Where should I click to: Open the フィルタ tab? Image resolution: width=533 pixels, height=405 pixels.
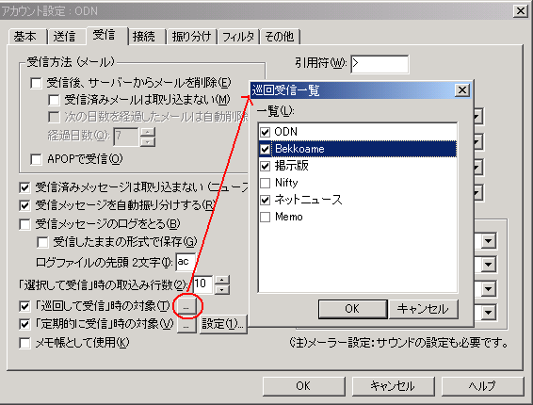[238, 37]
